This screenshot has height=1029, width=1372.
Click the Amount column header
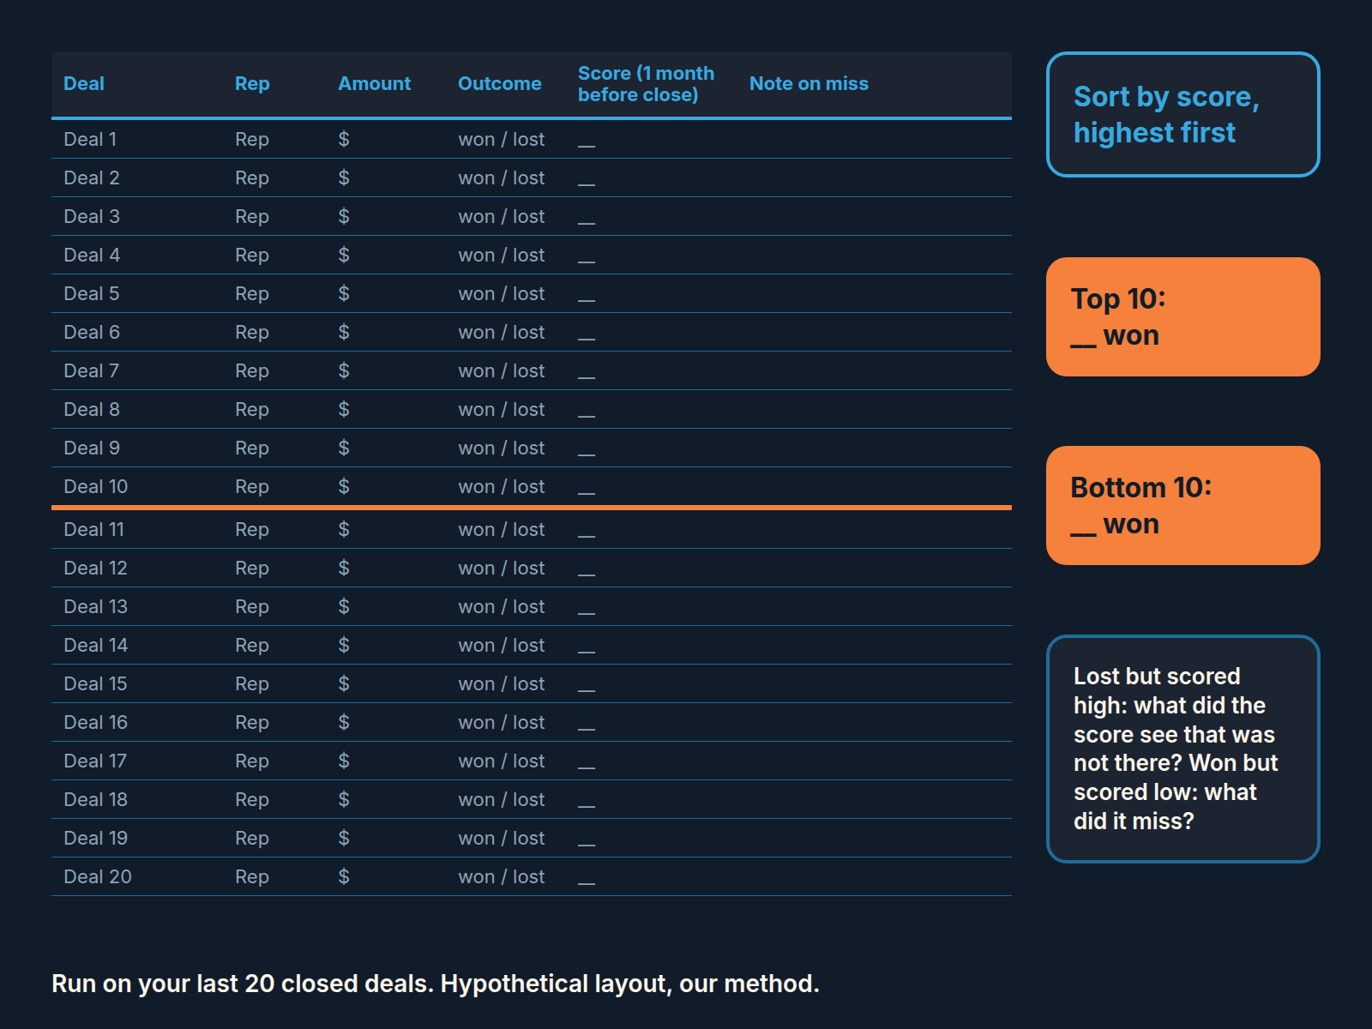click(x=374, y=84)
